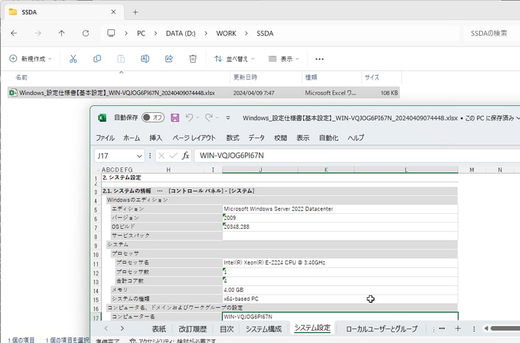Image resolution: width=520 pixels, height=343 pixels.
Task: Go back in File Explorer
Action: tap(14, 33)
